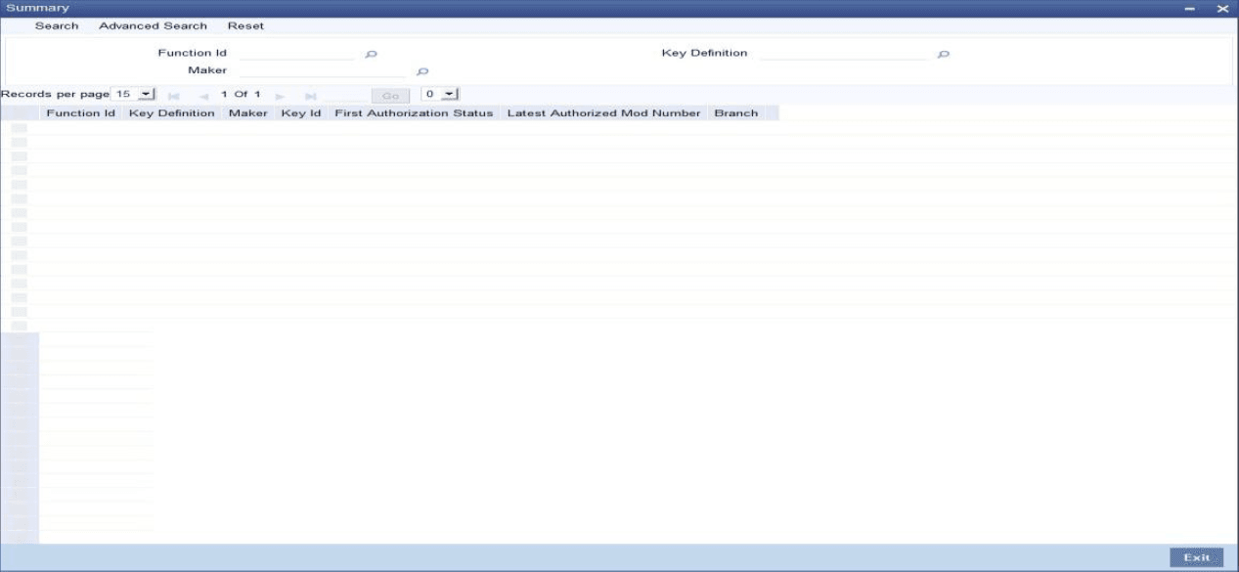This screenshot has height=572, width=1239.
Task: Select the Search menu item
Action: coord(56,25)
